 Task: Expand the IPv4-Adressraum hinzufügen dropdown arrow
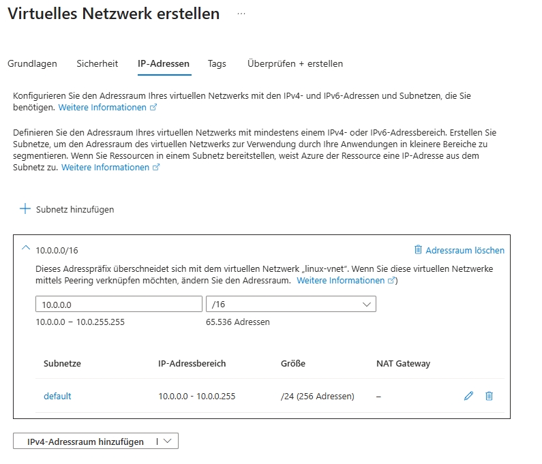coord(168,442)
